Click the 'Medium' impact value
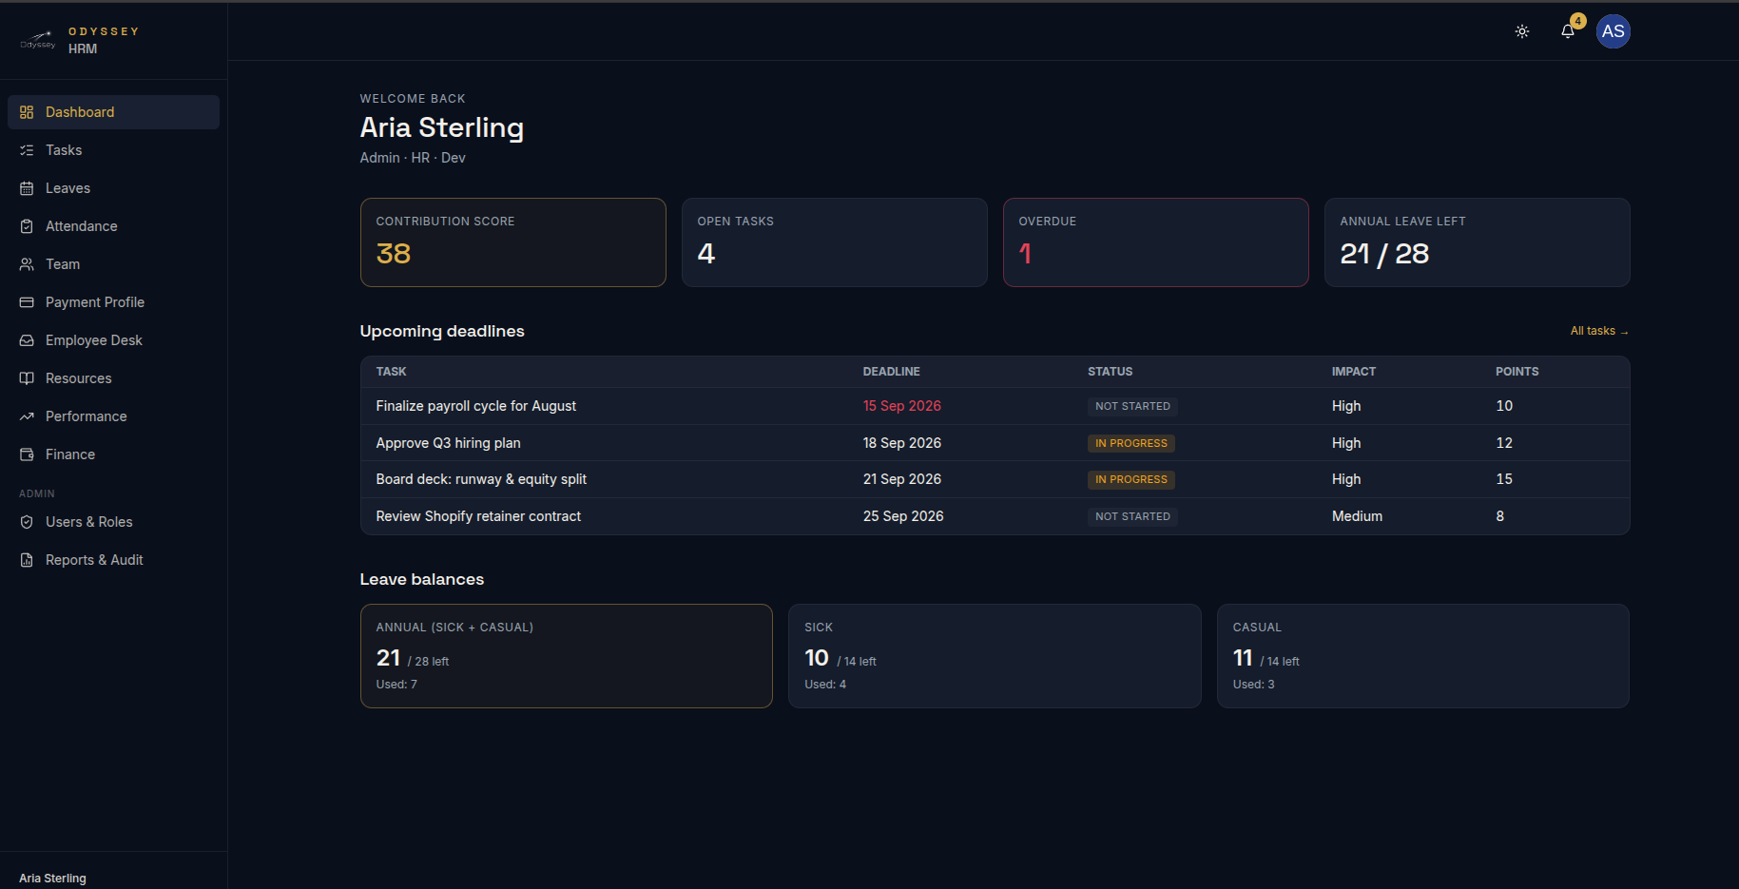 (1357, 516)
